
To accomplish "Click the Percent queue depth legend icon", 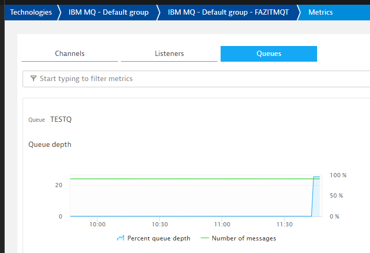I will tap(121, 238).
